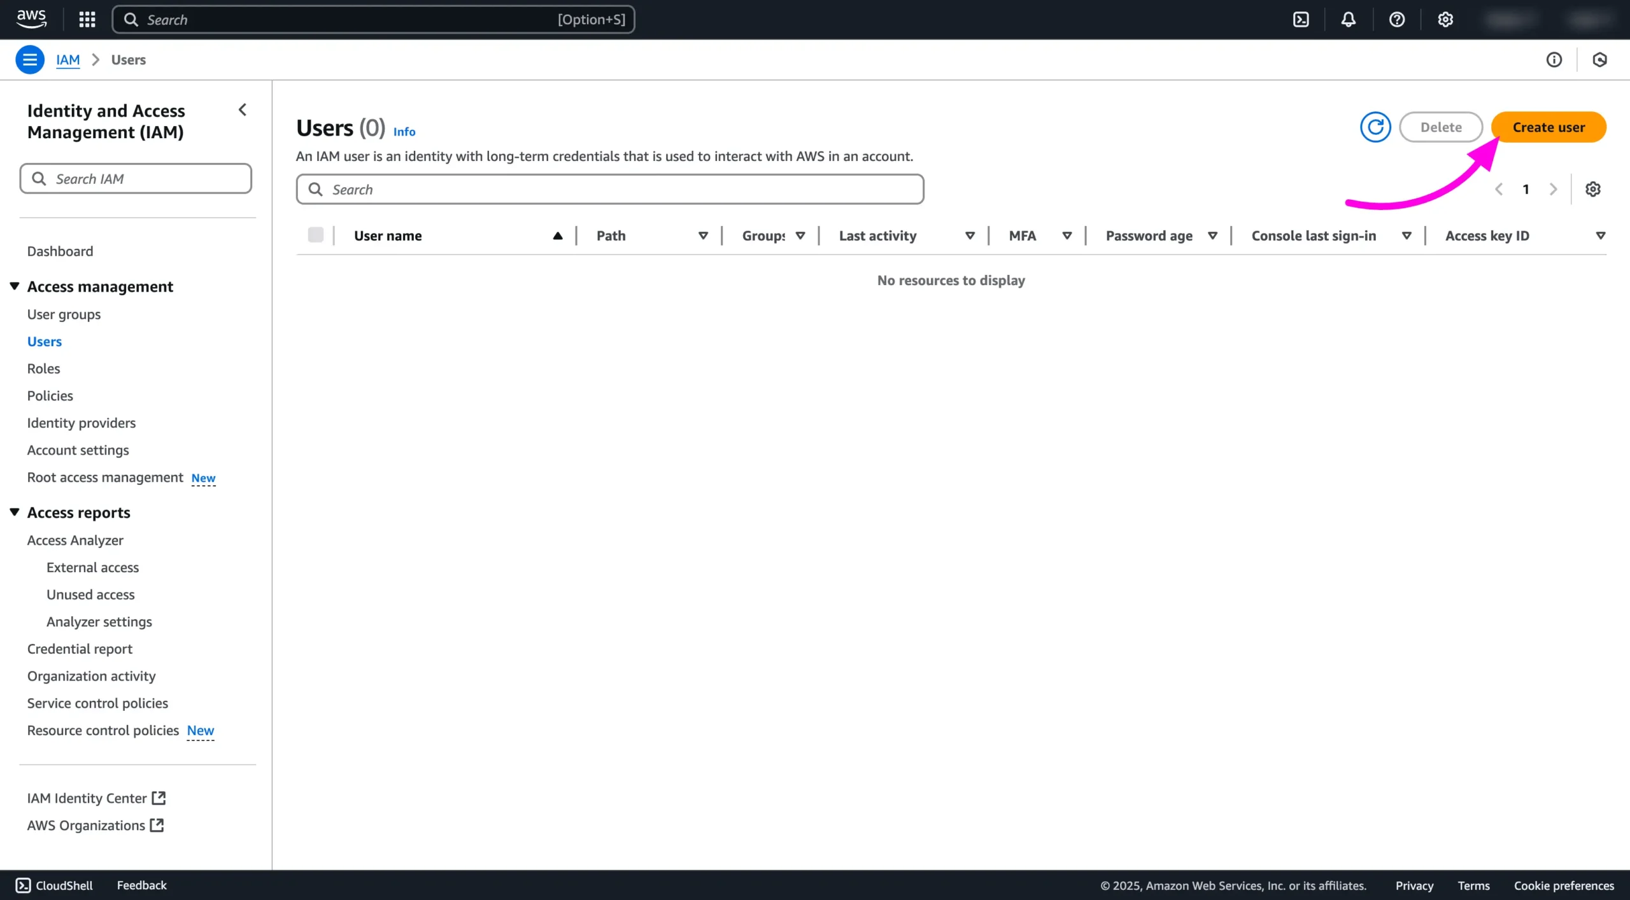Image resolution: width=1630 pixels, height=900 pixels.
Task: Refresh the users list
Action: pyautogui.click(x=1375, y=127)
